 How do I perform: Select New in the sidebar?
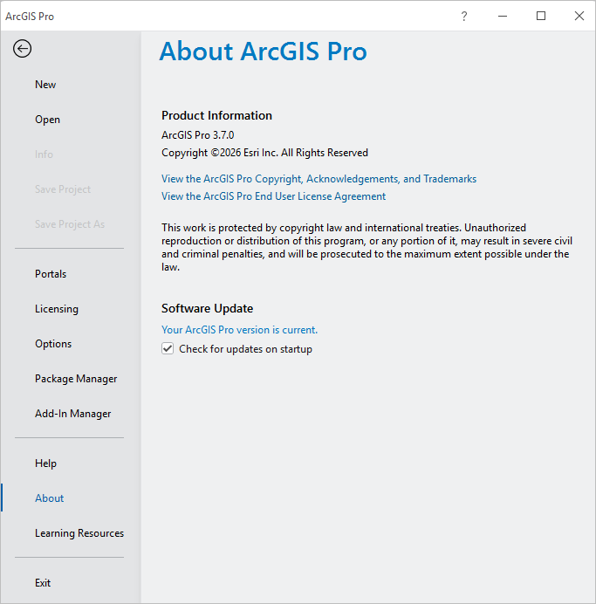click(x=45, y=85)
